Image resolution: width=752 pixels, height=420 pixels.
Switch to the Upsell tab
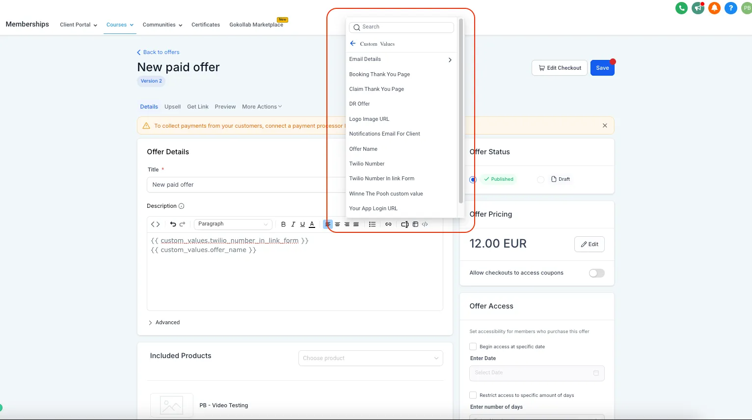click(x=172, y=107)
